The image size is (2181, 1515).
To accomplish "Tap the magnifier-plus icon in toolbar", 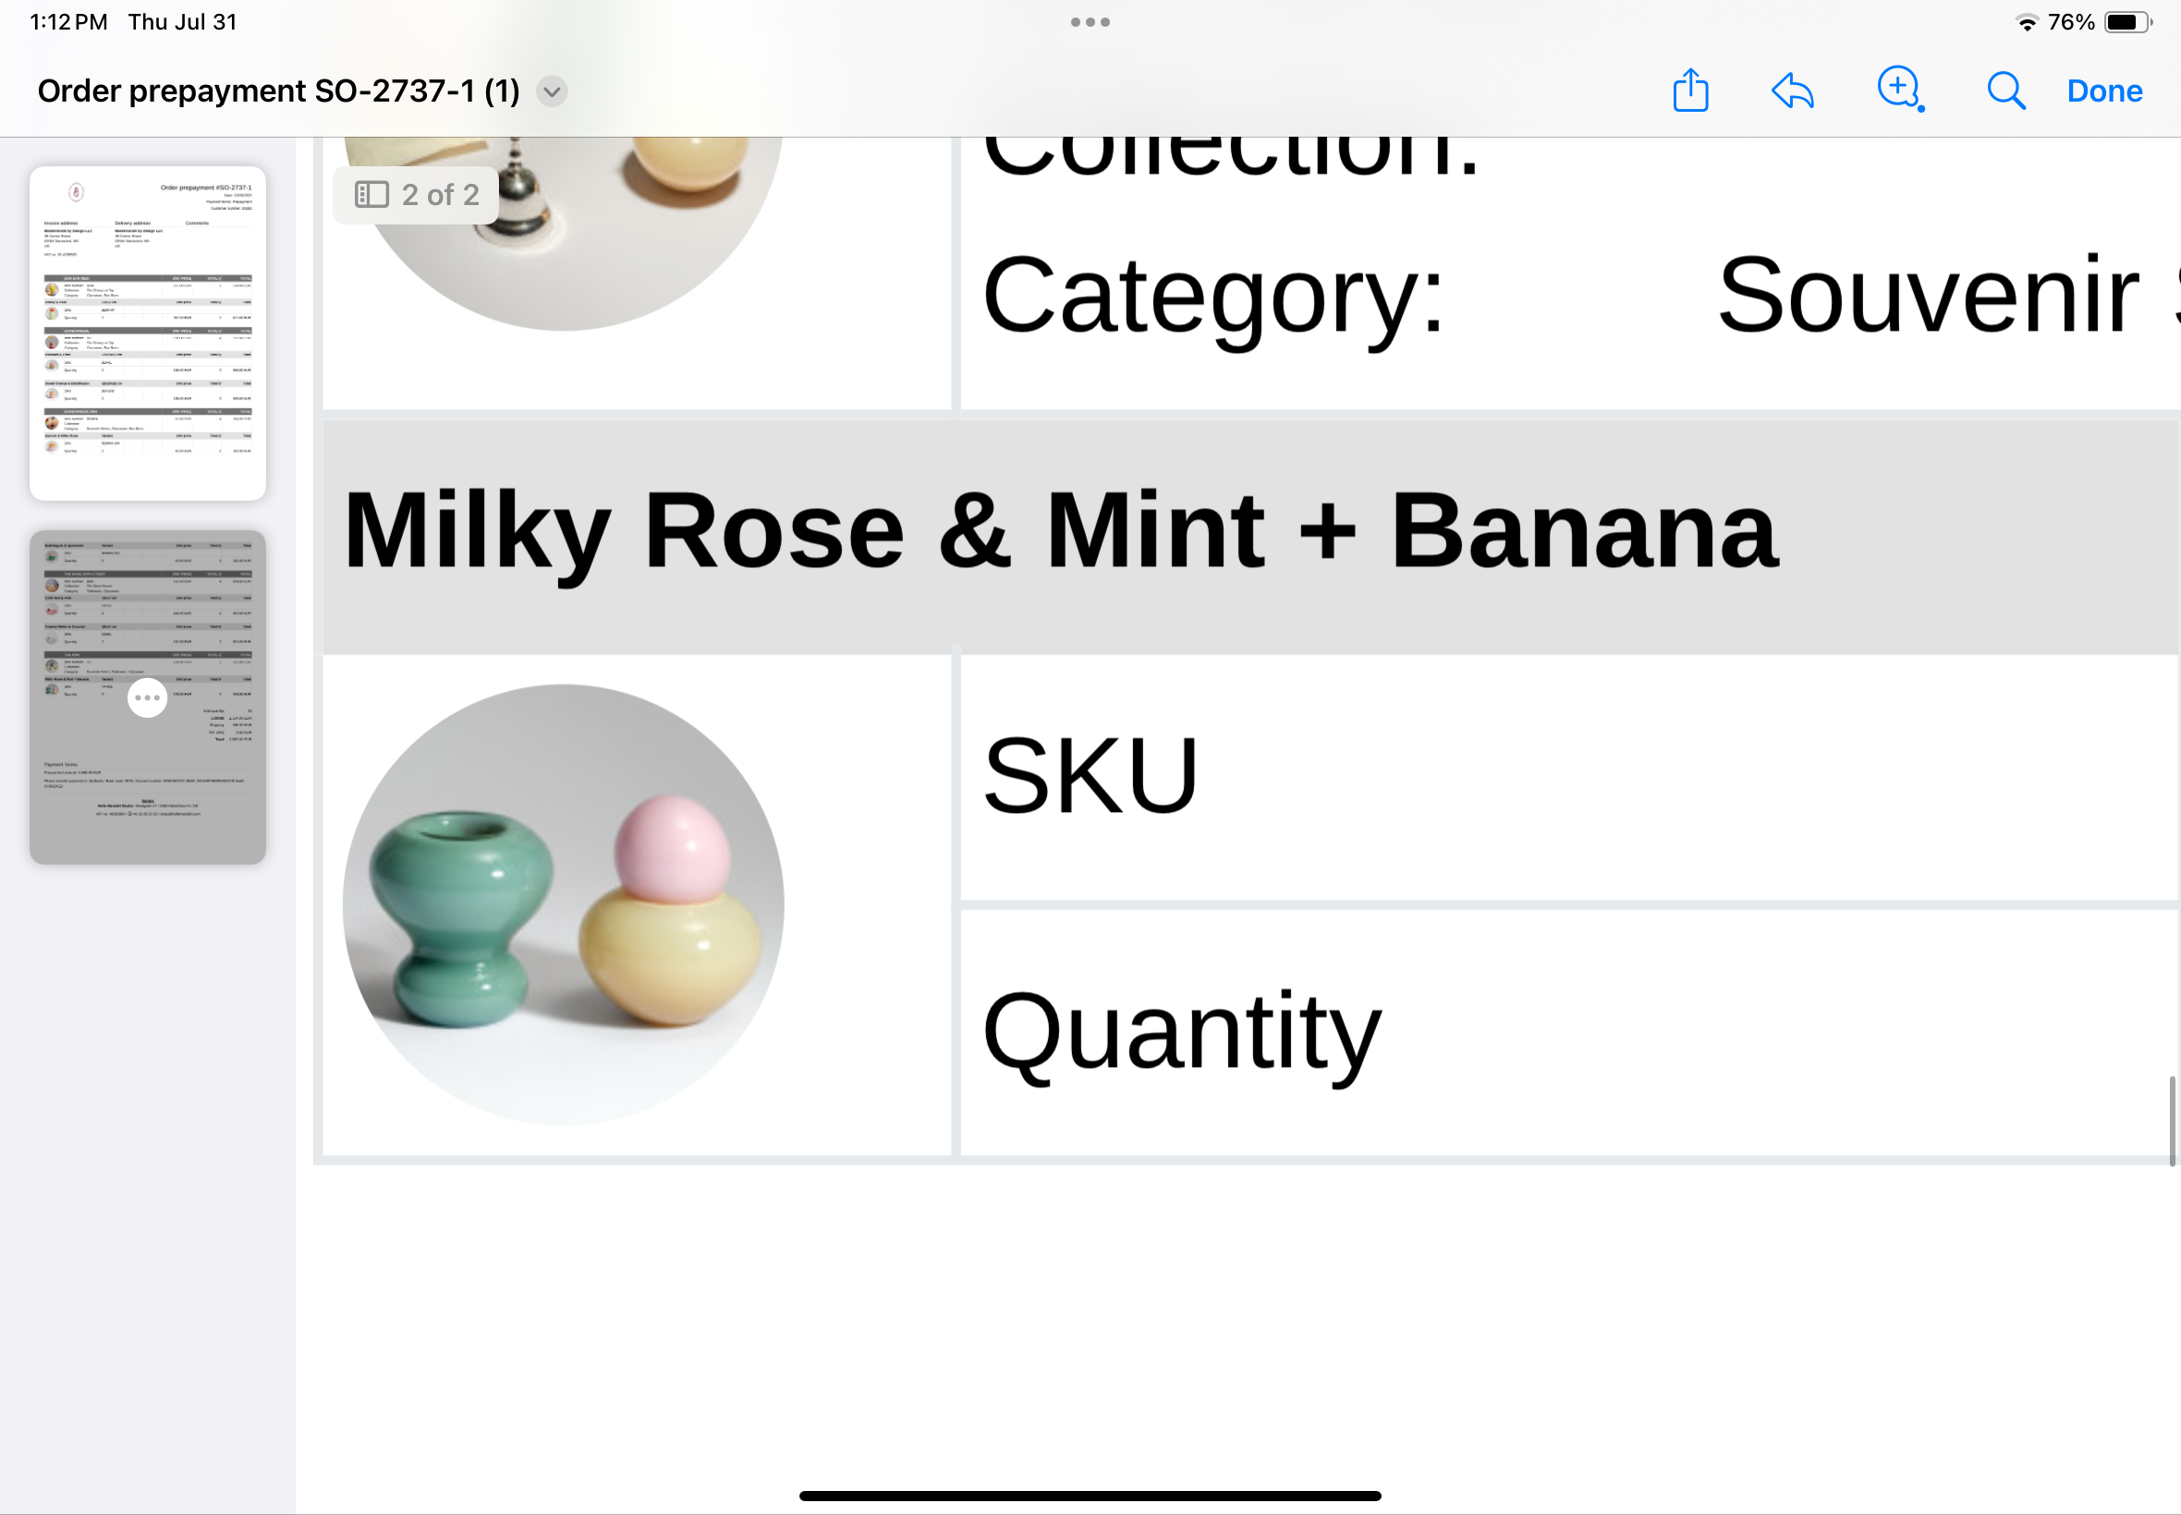I will [x=1899, y=90].
